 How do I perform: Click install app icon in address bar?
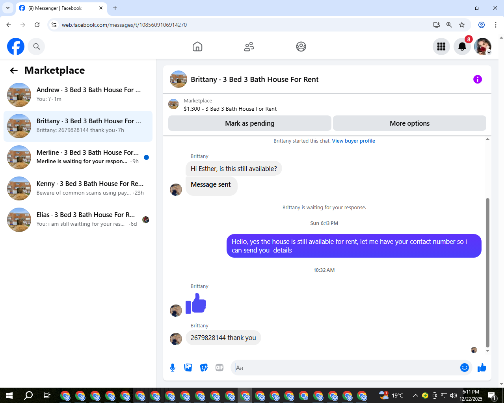(x=437, y=25)
